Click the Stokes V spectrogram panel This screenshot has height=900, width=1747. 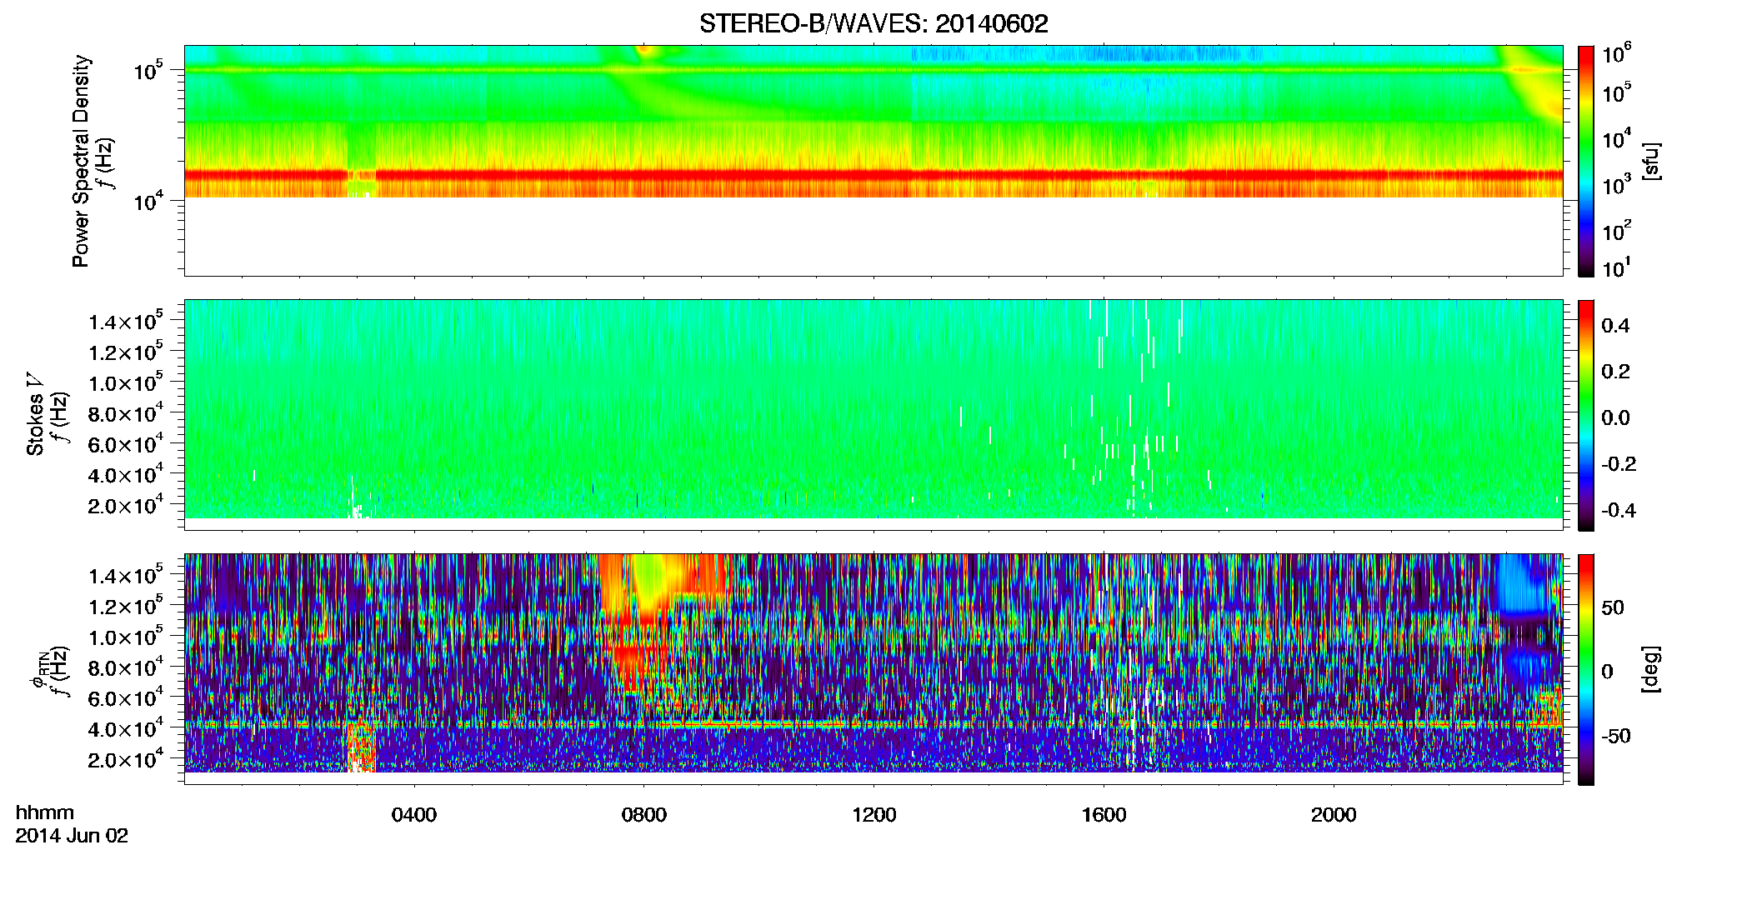[x=873, y=414]
